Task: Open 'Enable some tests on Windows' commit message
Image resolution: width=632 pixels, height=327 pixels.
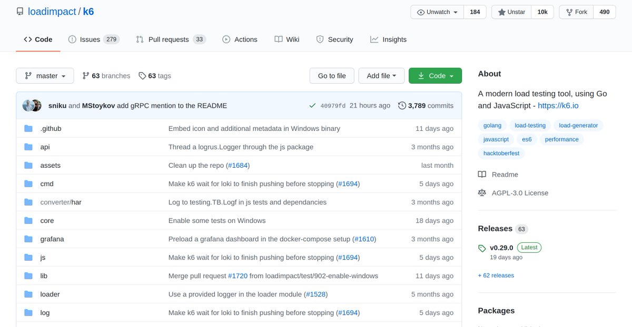Action: (x=217, y=220)
